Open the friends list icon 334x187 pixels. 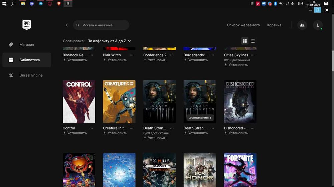[x=302, y=25]
